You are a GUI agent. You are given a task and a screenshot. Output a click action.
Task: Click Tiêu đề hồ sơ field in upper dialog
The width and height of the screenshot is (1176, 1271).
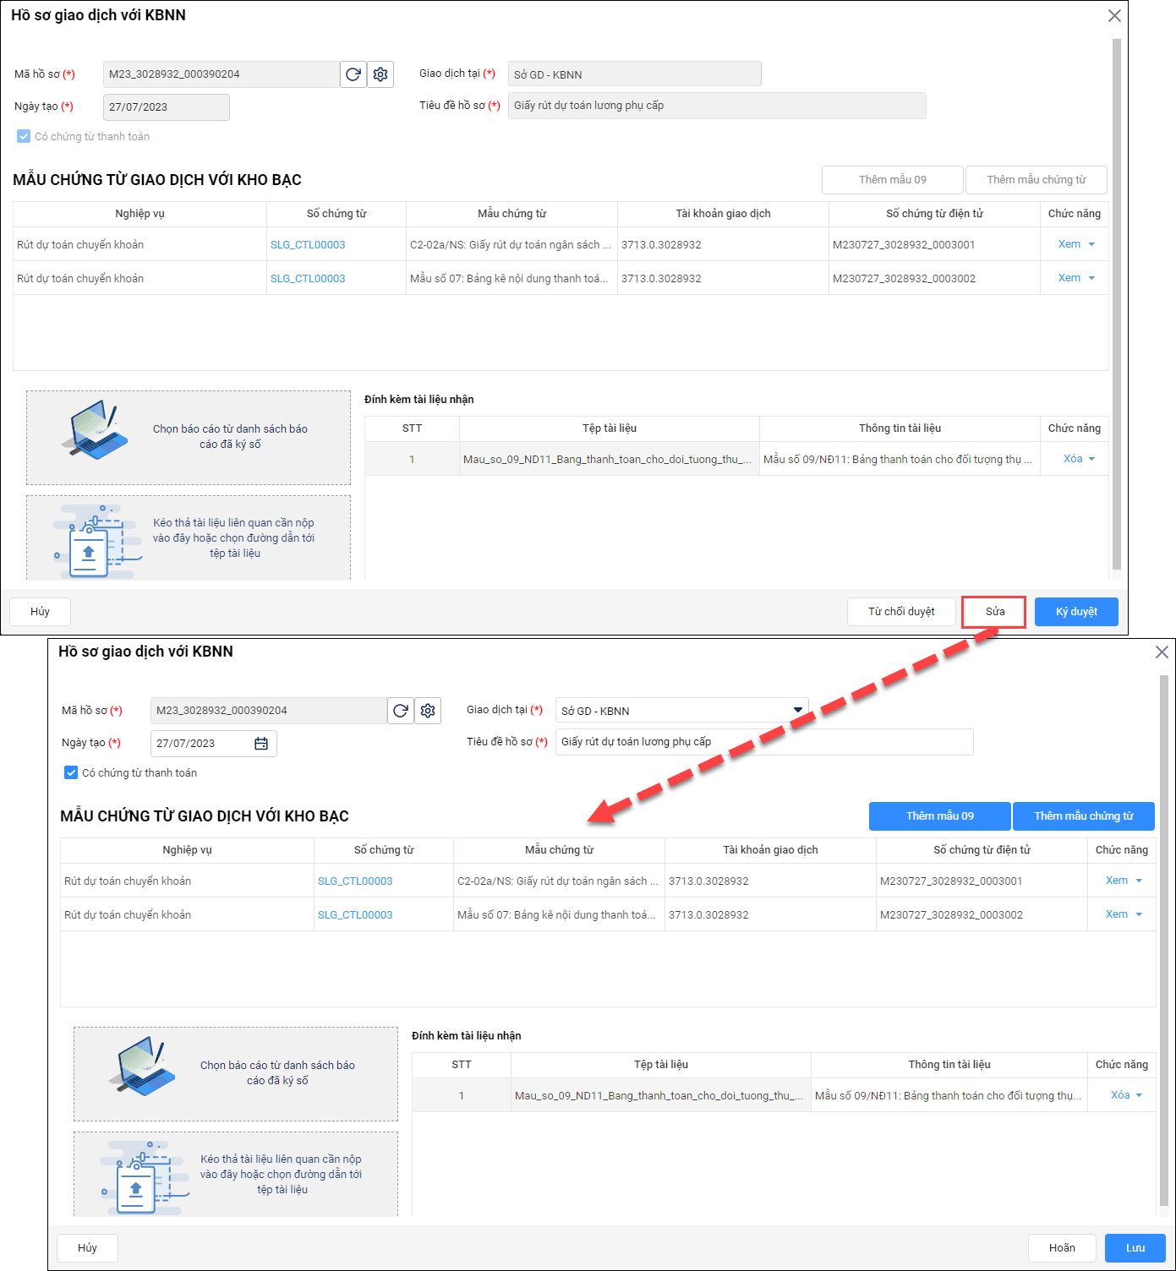point(717,106)
